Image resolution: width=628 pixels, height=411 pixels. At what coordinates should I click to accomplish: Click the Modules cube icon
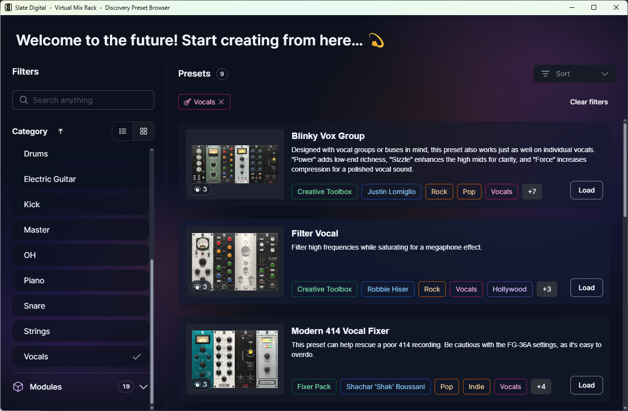pyautogui.click(x=18, y=387)
